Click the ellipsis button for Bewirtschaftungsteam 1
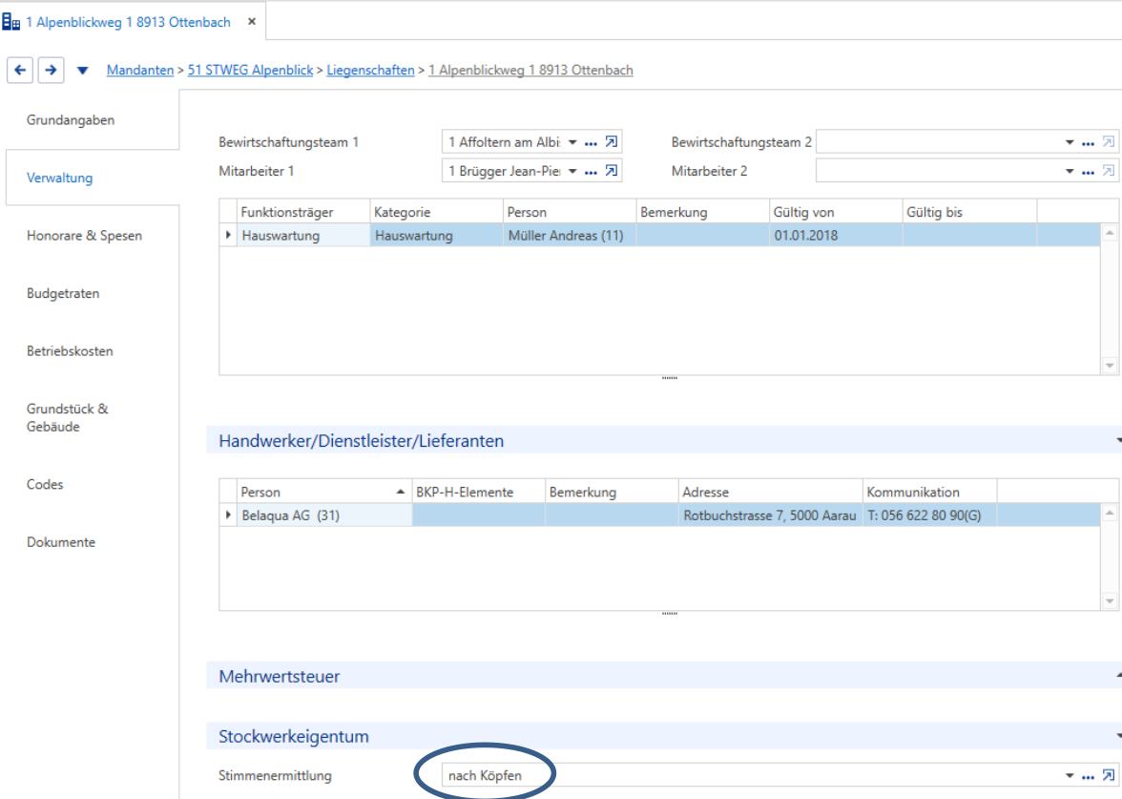This screenshot has height=799, width=1122. coord(591,143)
